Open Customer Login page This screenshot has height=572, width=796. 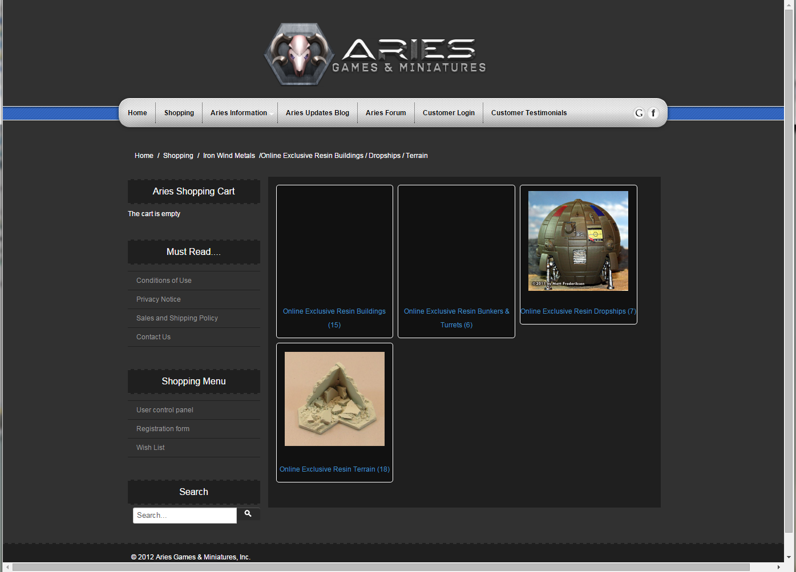(x=448, y=113)
